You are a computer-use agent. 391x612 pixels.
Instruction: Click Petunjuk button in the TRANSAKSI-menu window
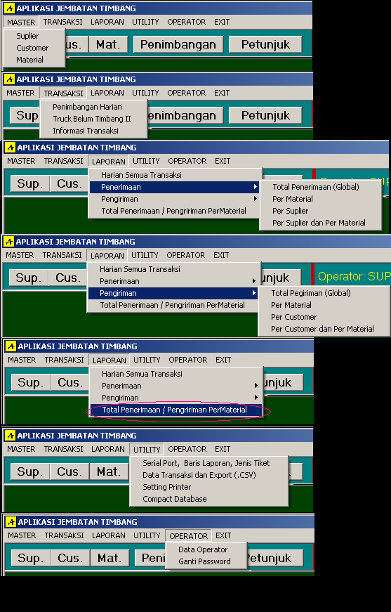click(x=265, y=115)
